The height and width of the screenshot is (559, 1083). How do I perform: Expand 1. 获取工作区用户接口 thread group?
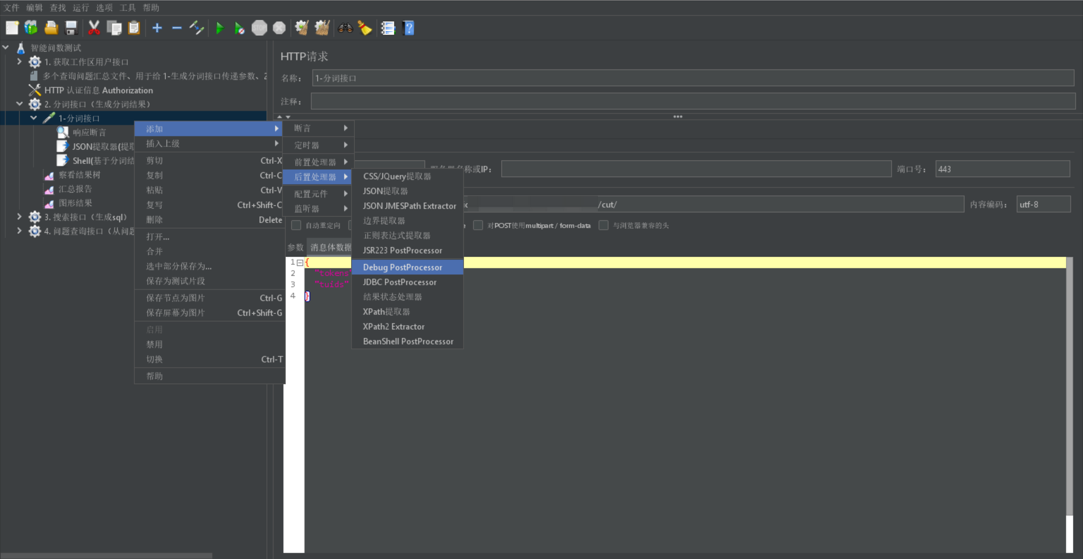(19, 61)
